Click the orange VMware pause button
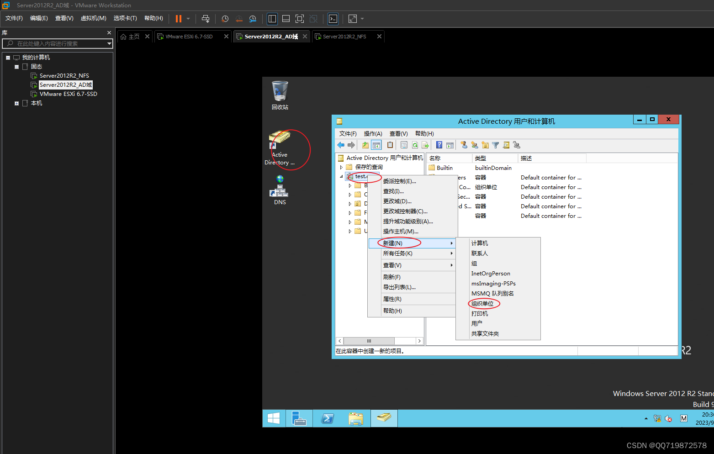This screenshot has height=454, width=714. tap(179, 19)
